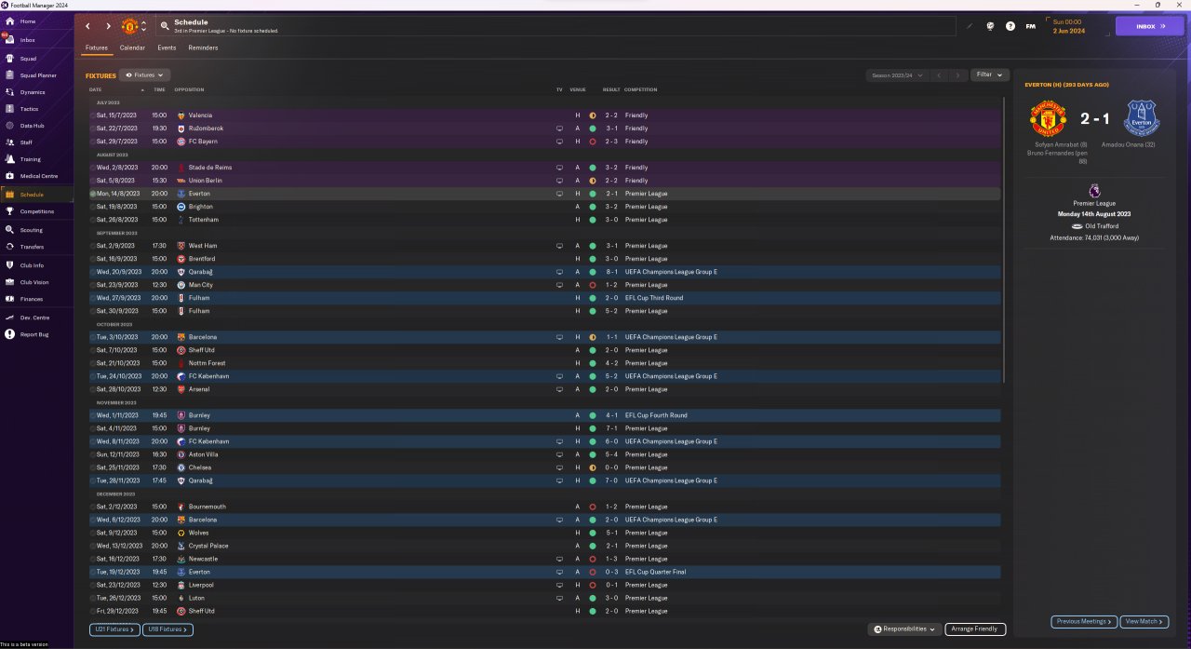Click the Everton crest in match panel

tap(1141, 120)
